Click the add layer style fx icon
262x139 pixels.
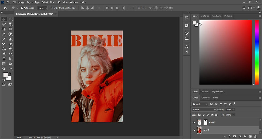(x=229, y=137)
